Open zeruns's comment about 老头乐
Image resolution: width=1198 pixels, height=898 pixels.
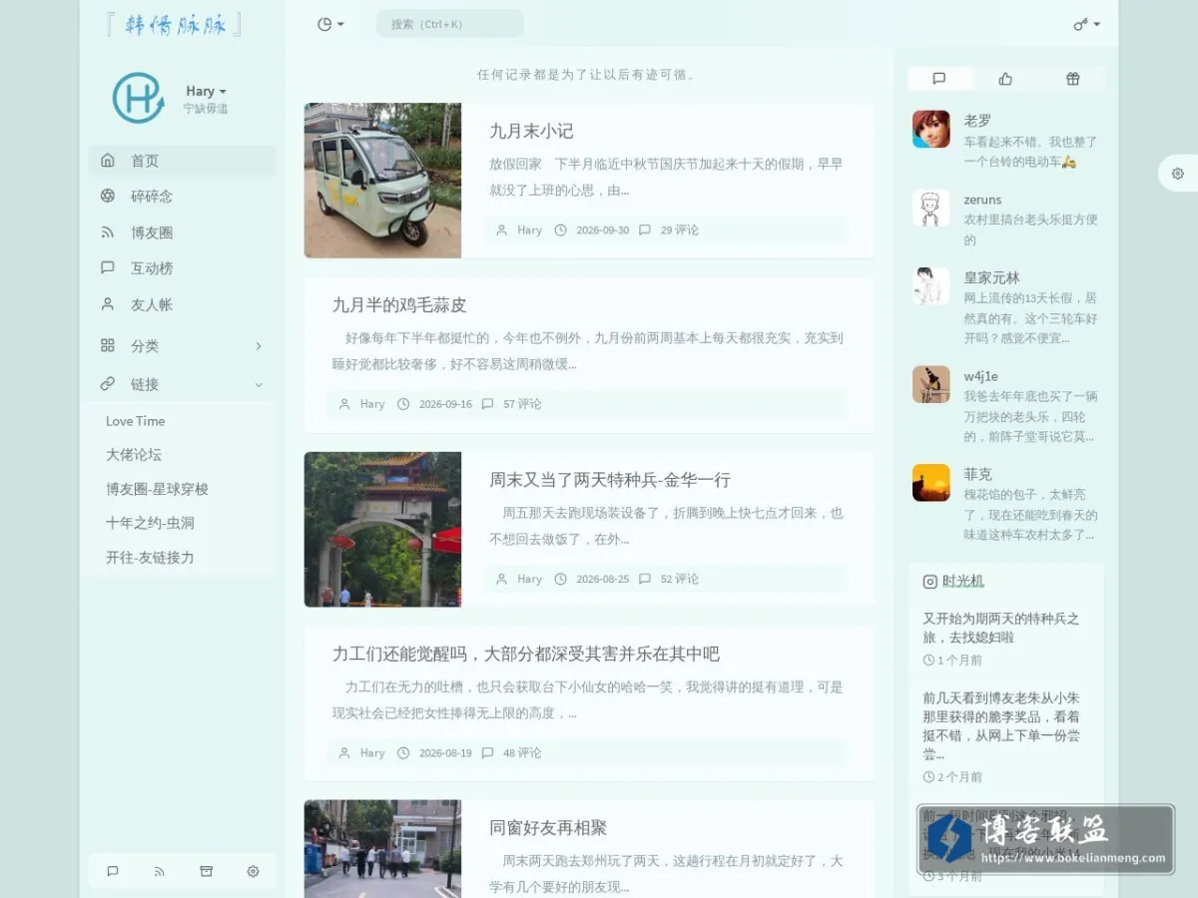(1030, 229)
